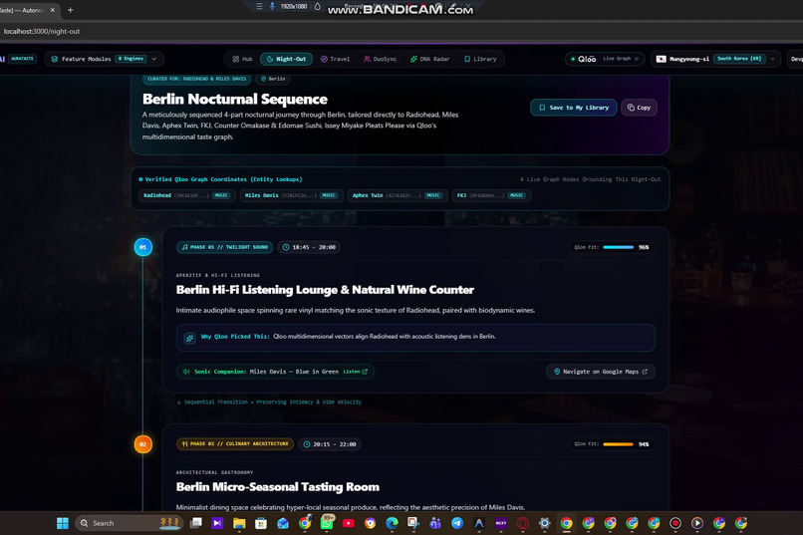Click the Berlin Hi-Fi Listening Lounge heading
The height and width of the screenshot is (535, 803).
[x=325, y=290]
